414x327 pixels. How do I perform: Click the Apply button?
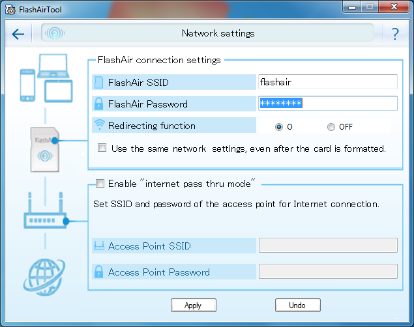click(193, 305)
